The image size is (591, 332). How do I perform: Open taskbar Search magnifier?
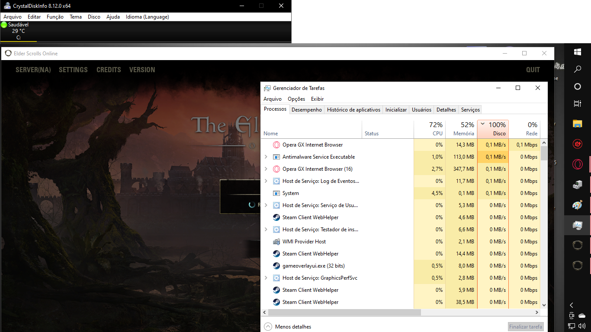(578, 69)
